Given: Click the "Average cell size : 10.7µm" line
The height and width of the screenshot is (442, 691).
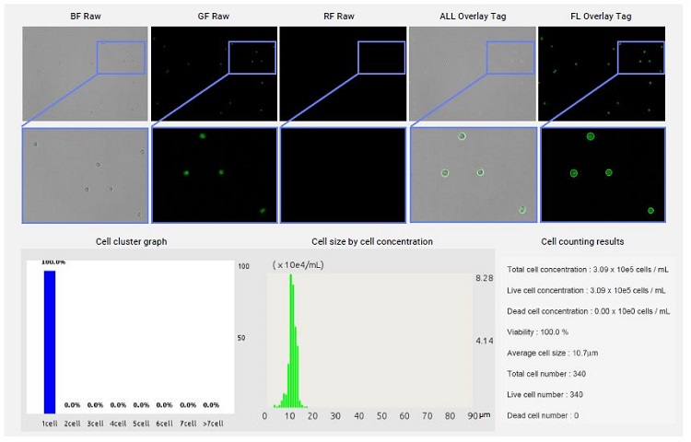Looking at the screenshot, I should 552,353.
